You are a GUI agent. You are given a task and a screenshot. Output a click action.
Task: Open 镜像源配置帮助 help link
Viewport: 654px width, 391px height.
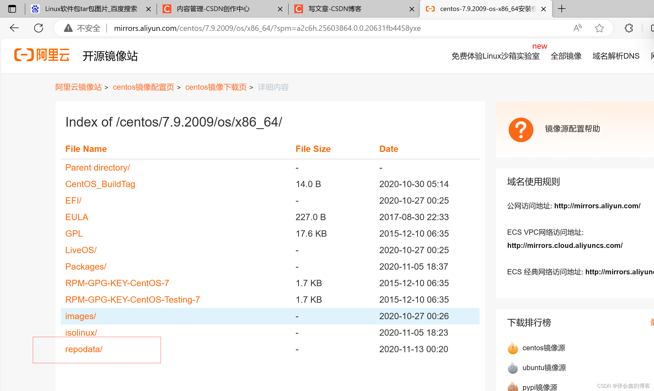point(572,129)
